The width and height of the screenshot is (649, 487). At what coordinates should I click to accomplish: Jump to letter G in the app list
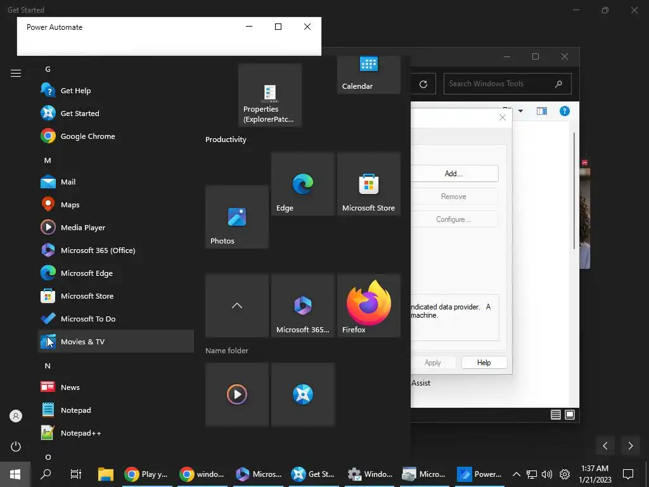click(48, 69)
